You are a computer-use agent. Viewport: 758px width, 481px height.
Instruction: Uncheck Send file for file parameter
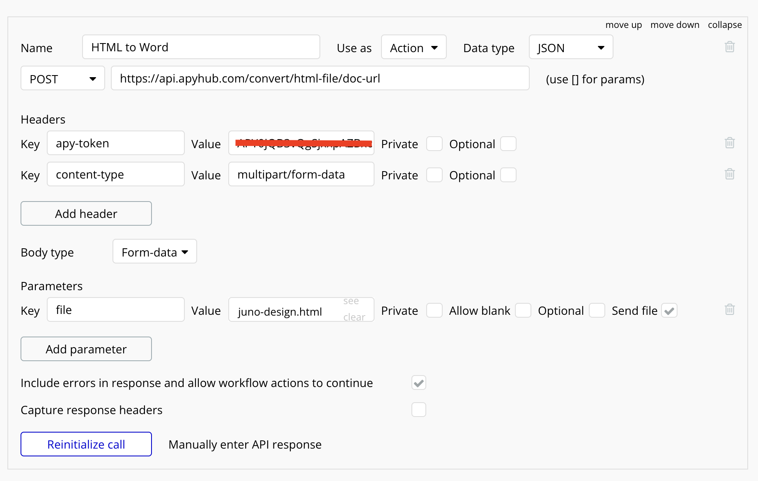pyautogui.click(x=669, y=311)
